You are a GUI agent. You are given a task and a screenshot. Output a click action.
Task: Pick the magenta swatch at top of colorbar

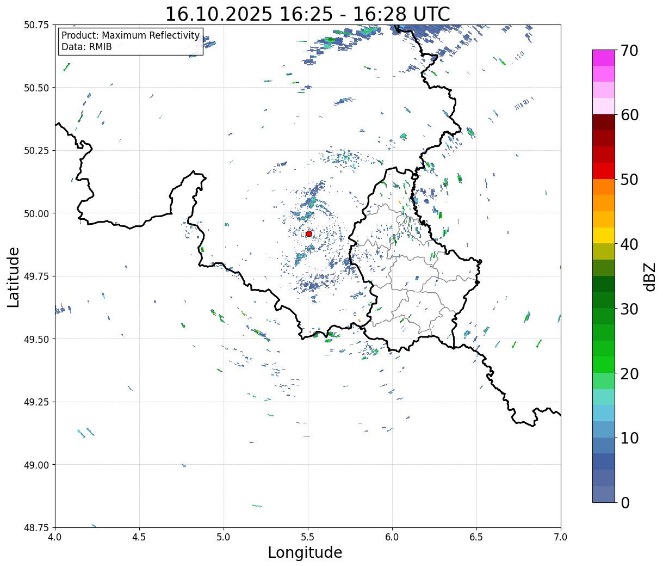tap(603, 58)
